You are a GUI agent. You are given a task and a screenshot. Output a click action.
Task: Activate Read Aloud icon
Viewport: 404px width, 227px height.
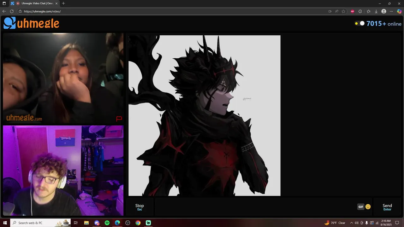pos(336,11)
